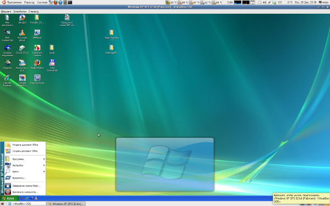Screen dimensions: 330x206
Task: Click the CPU load graph monitor applet
Action: pos(238,2)
